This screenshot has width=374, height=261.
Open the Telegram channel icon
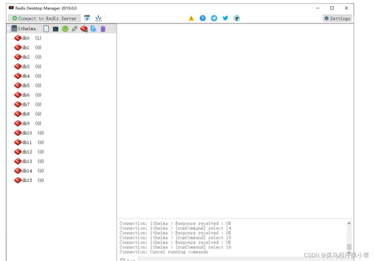(x=214, y=18)
